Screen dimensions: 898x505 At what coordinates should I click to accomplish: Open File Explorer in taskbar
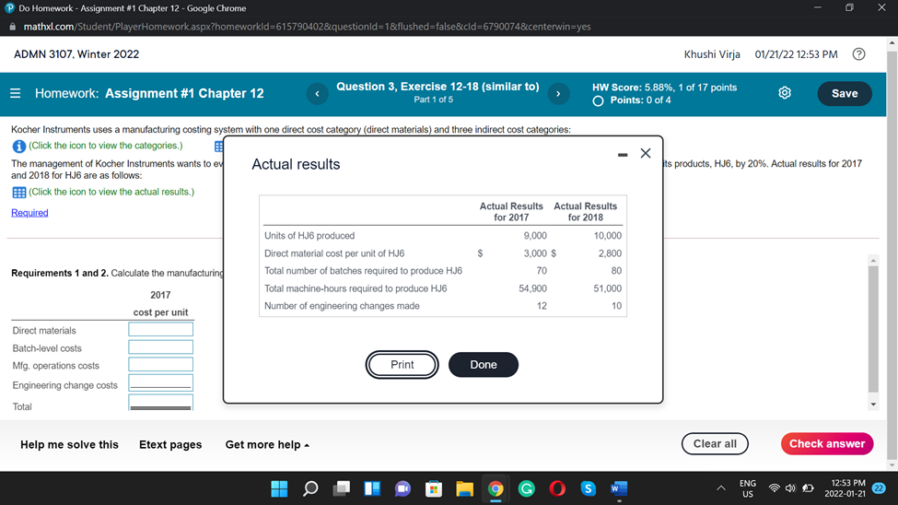(x=464, y=489)
